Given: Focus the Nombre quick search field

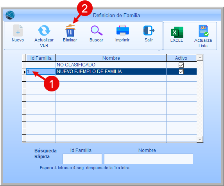Looking at the screenshot, I should point(149,159).
